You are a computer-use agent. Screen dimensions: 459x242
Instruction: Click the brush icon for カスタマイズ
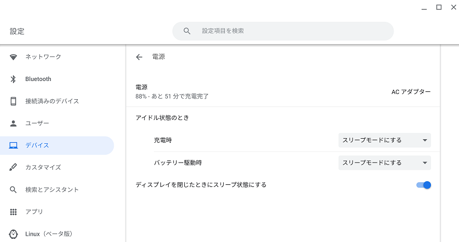coord(13,167)
